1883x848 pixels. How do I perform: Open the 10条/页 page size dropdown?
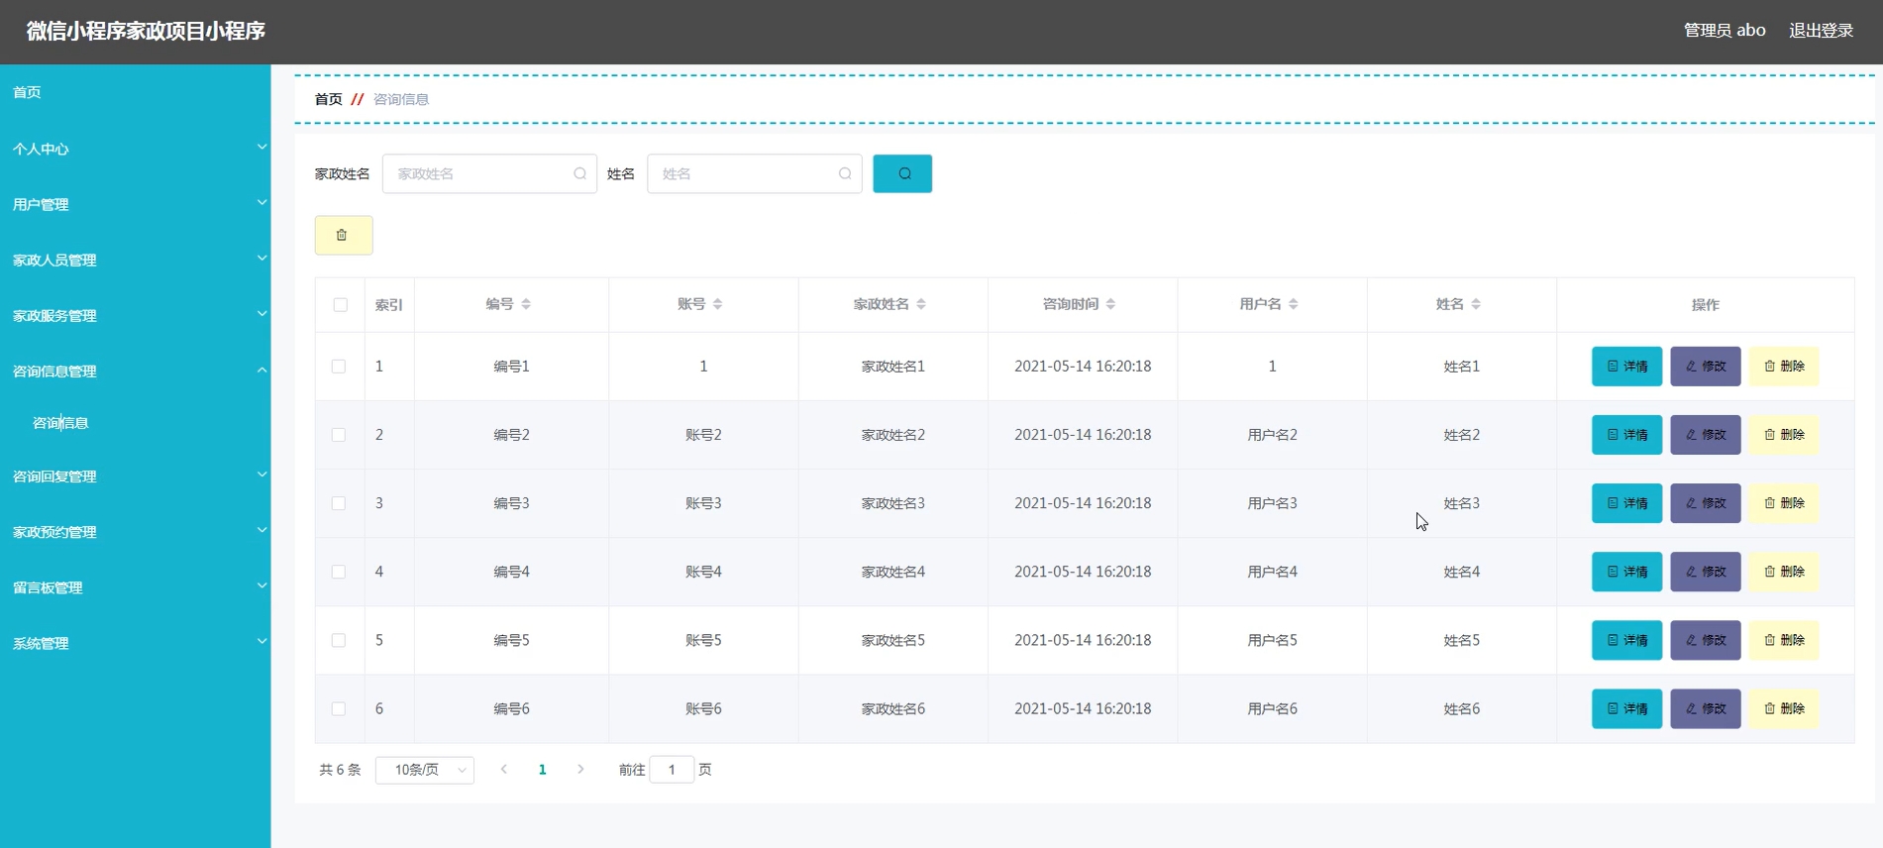pyautogui.click(x=425, y=770)
